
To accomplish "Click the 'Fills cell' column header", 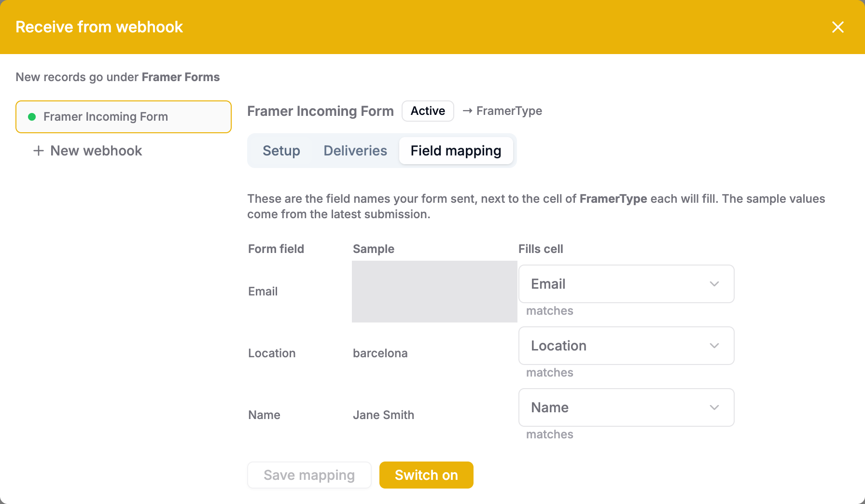I will (x=541, y=249).
